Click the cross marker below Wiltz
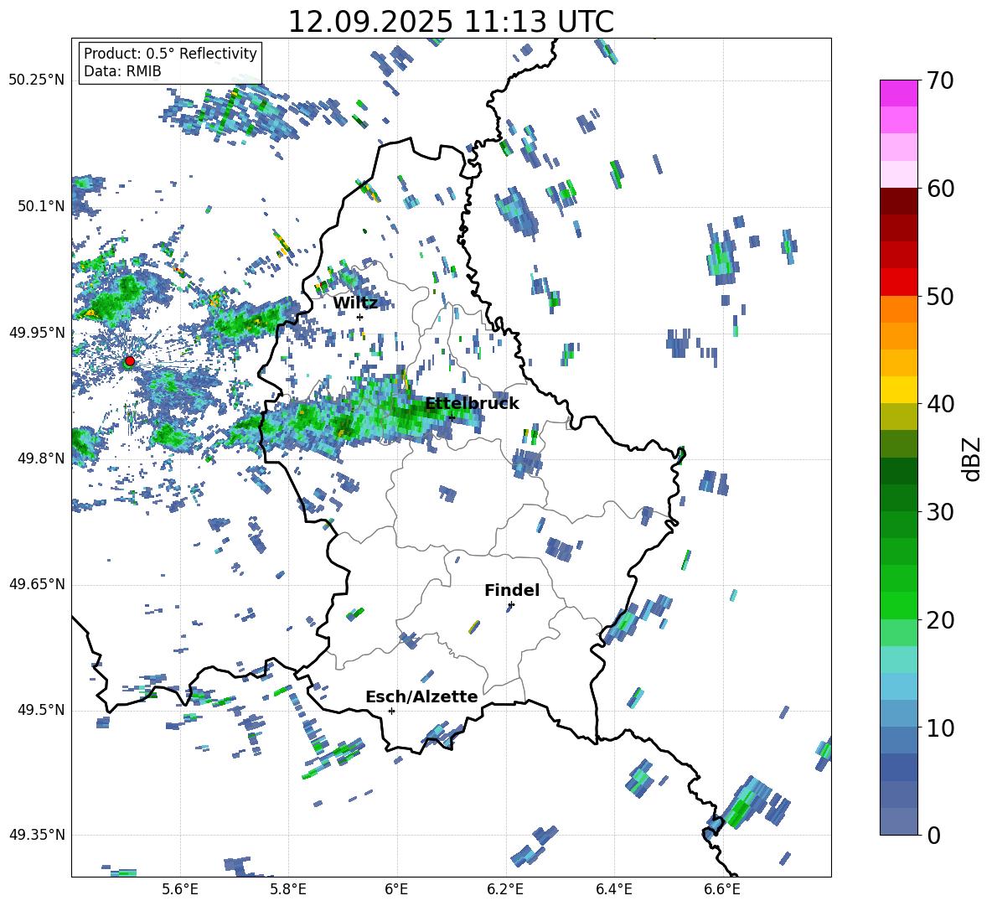 (x=360, y=317)
